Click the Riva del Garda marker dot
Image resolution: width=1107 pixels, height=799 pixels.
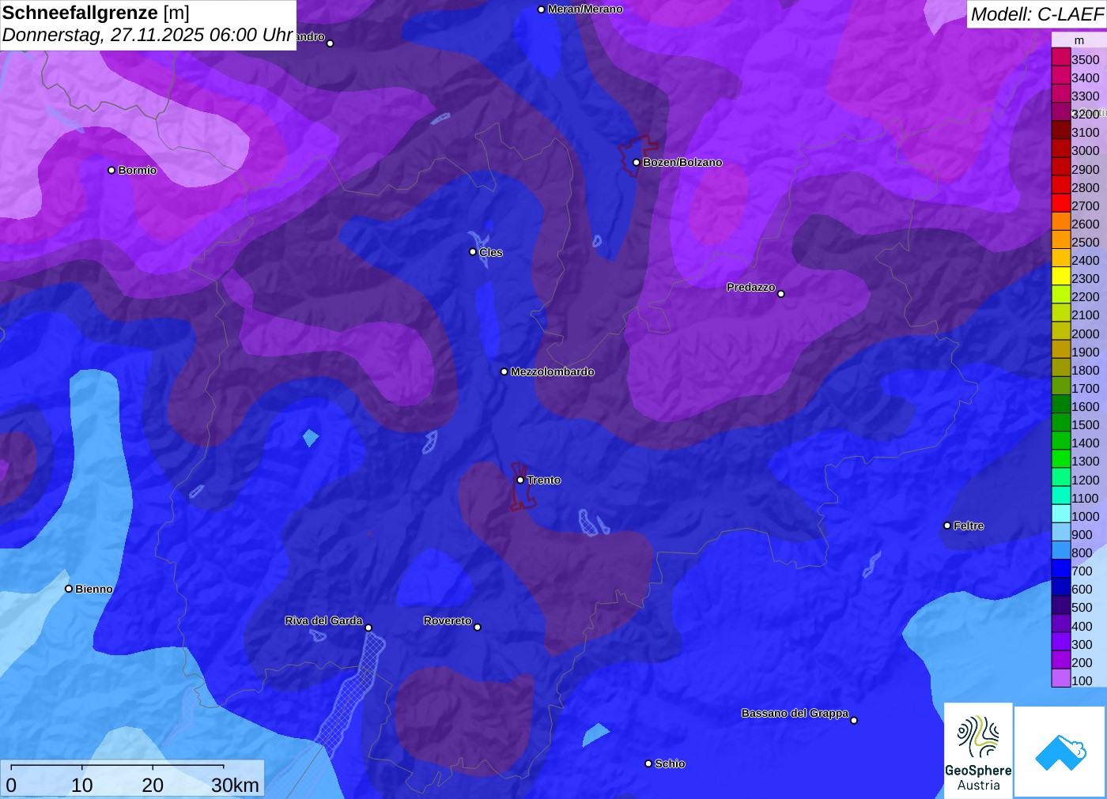click(x=368, y=628)
